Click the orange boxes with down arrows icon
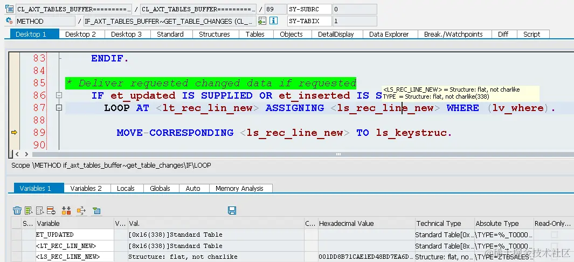This screenshot has height=262, width=574. [x=66, y=210]
